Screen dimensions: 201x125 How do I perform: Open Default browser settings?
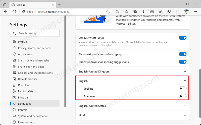(35, 79)
